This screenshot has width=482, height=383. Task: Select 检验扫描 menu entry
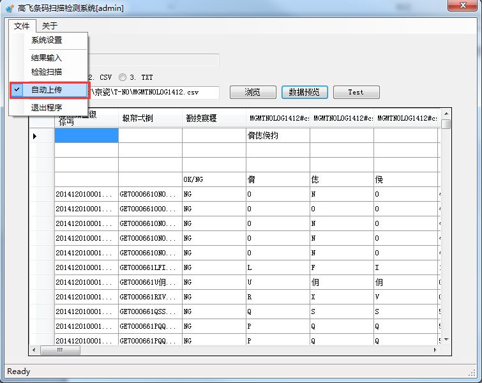tap(47, 72)
